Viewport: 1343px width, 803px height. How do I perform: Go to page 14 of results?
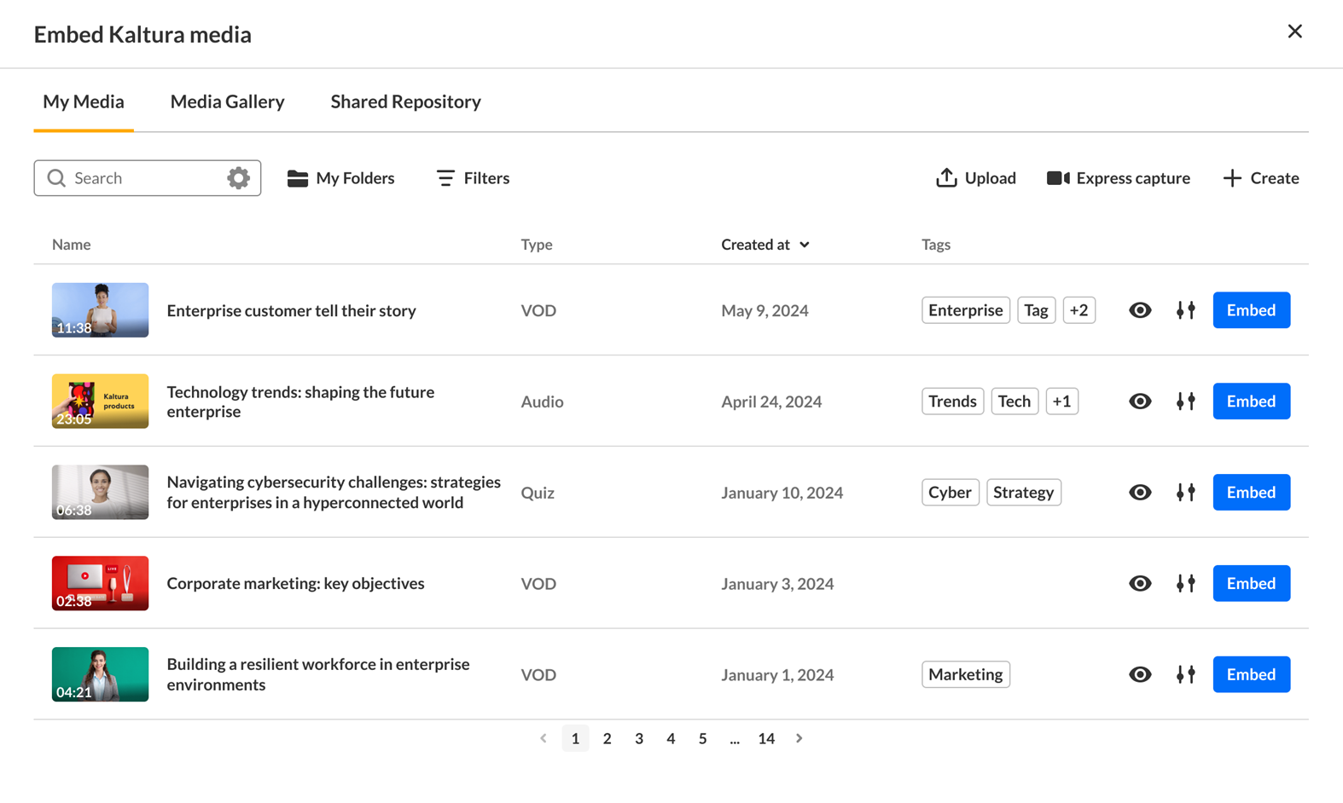point(766,739)
